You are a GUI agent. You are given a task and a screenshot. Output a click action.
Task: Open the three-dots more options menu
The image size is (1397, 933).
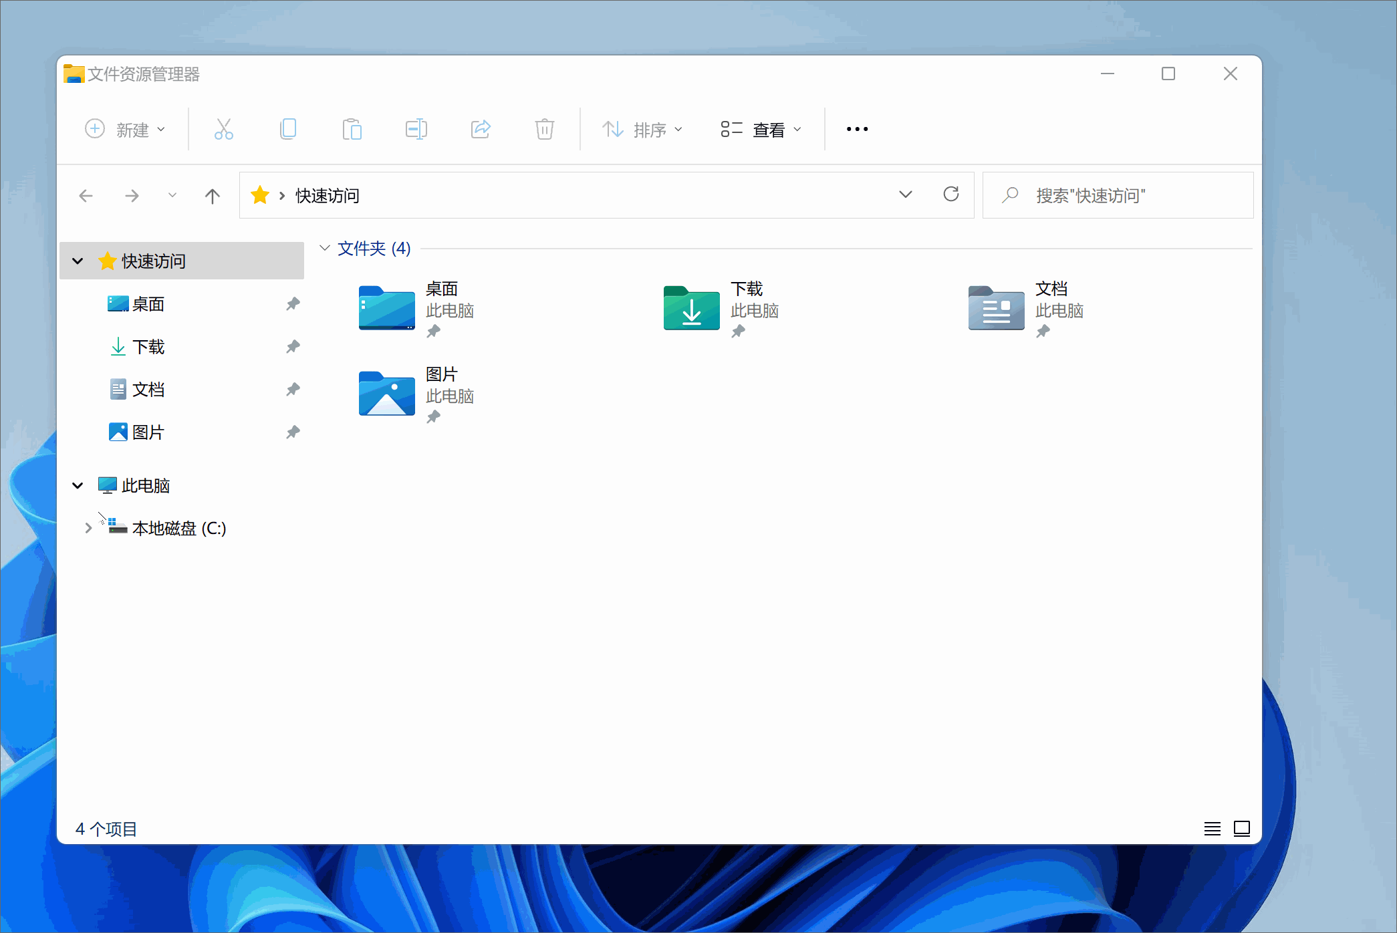pos(857,129)
